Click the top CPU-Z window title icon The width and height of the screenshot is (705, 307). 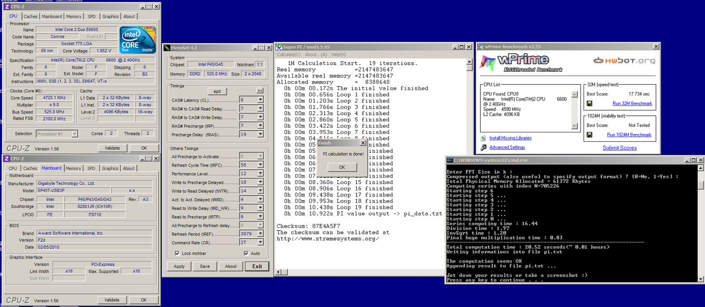tap(7, 7)
